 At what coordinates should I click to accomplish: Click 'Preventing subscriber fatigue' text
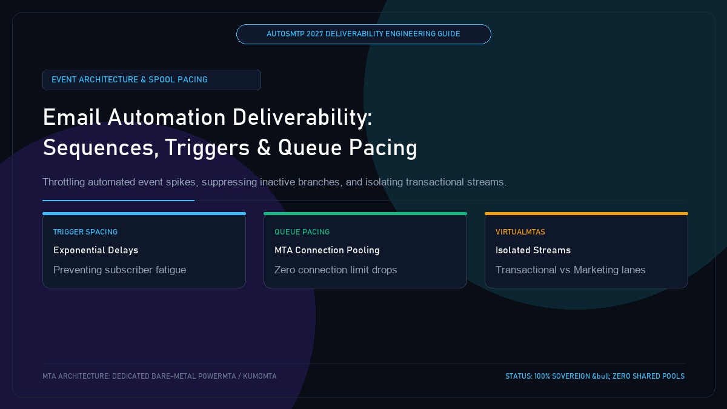119,270
